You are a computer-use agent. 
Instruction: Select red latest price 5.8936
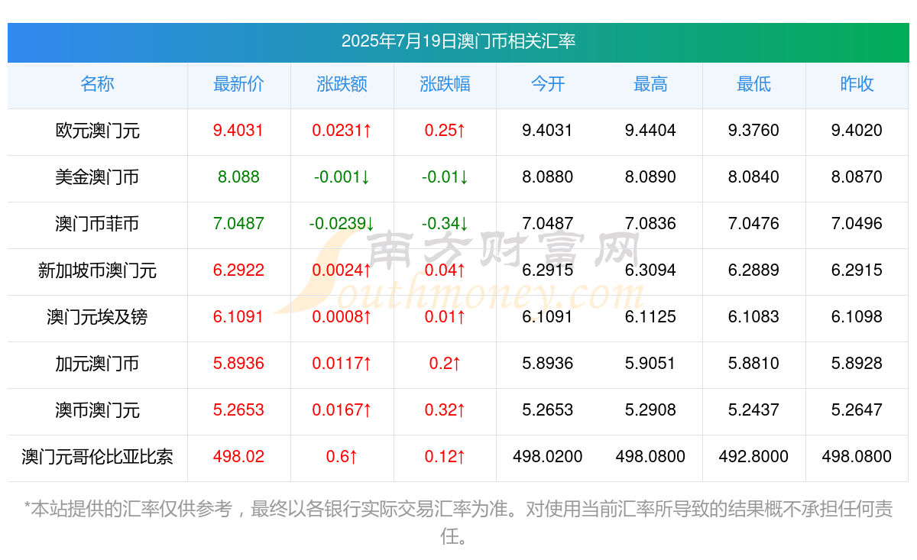[239, 364]
